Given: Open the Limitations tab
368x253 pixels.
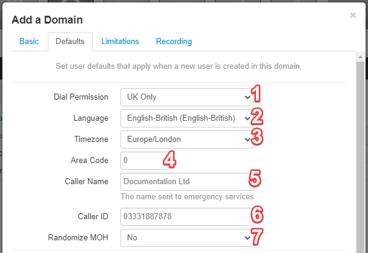Looking at the screenshot, I should (x=120, y=42).
